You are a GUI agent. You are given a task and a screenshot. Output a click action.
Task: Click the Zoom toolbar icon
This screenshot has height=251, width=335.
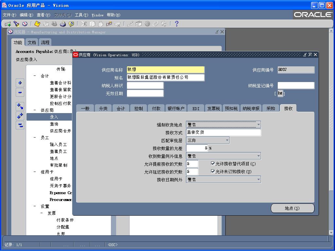point(139,24)
